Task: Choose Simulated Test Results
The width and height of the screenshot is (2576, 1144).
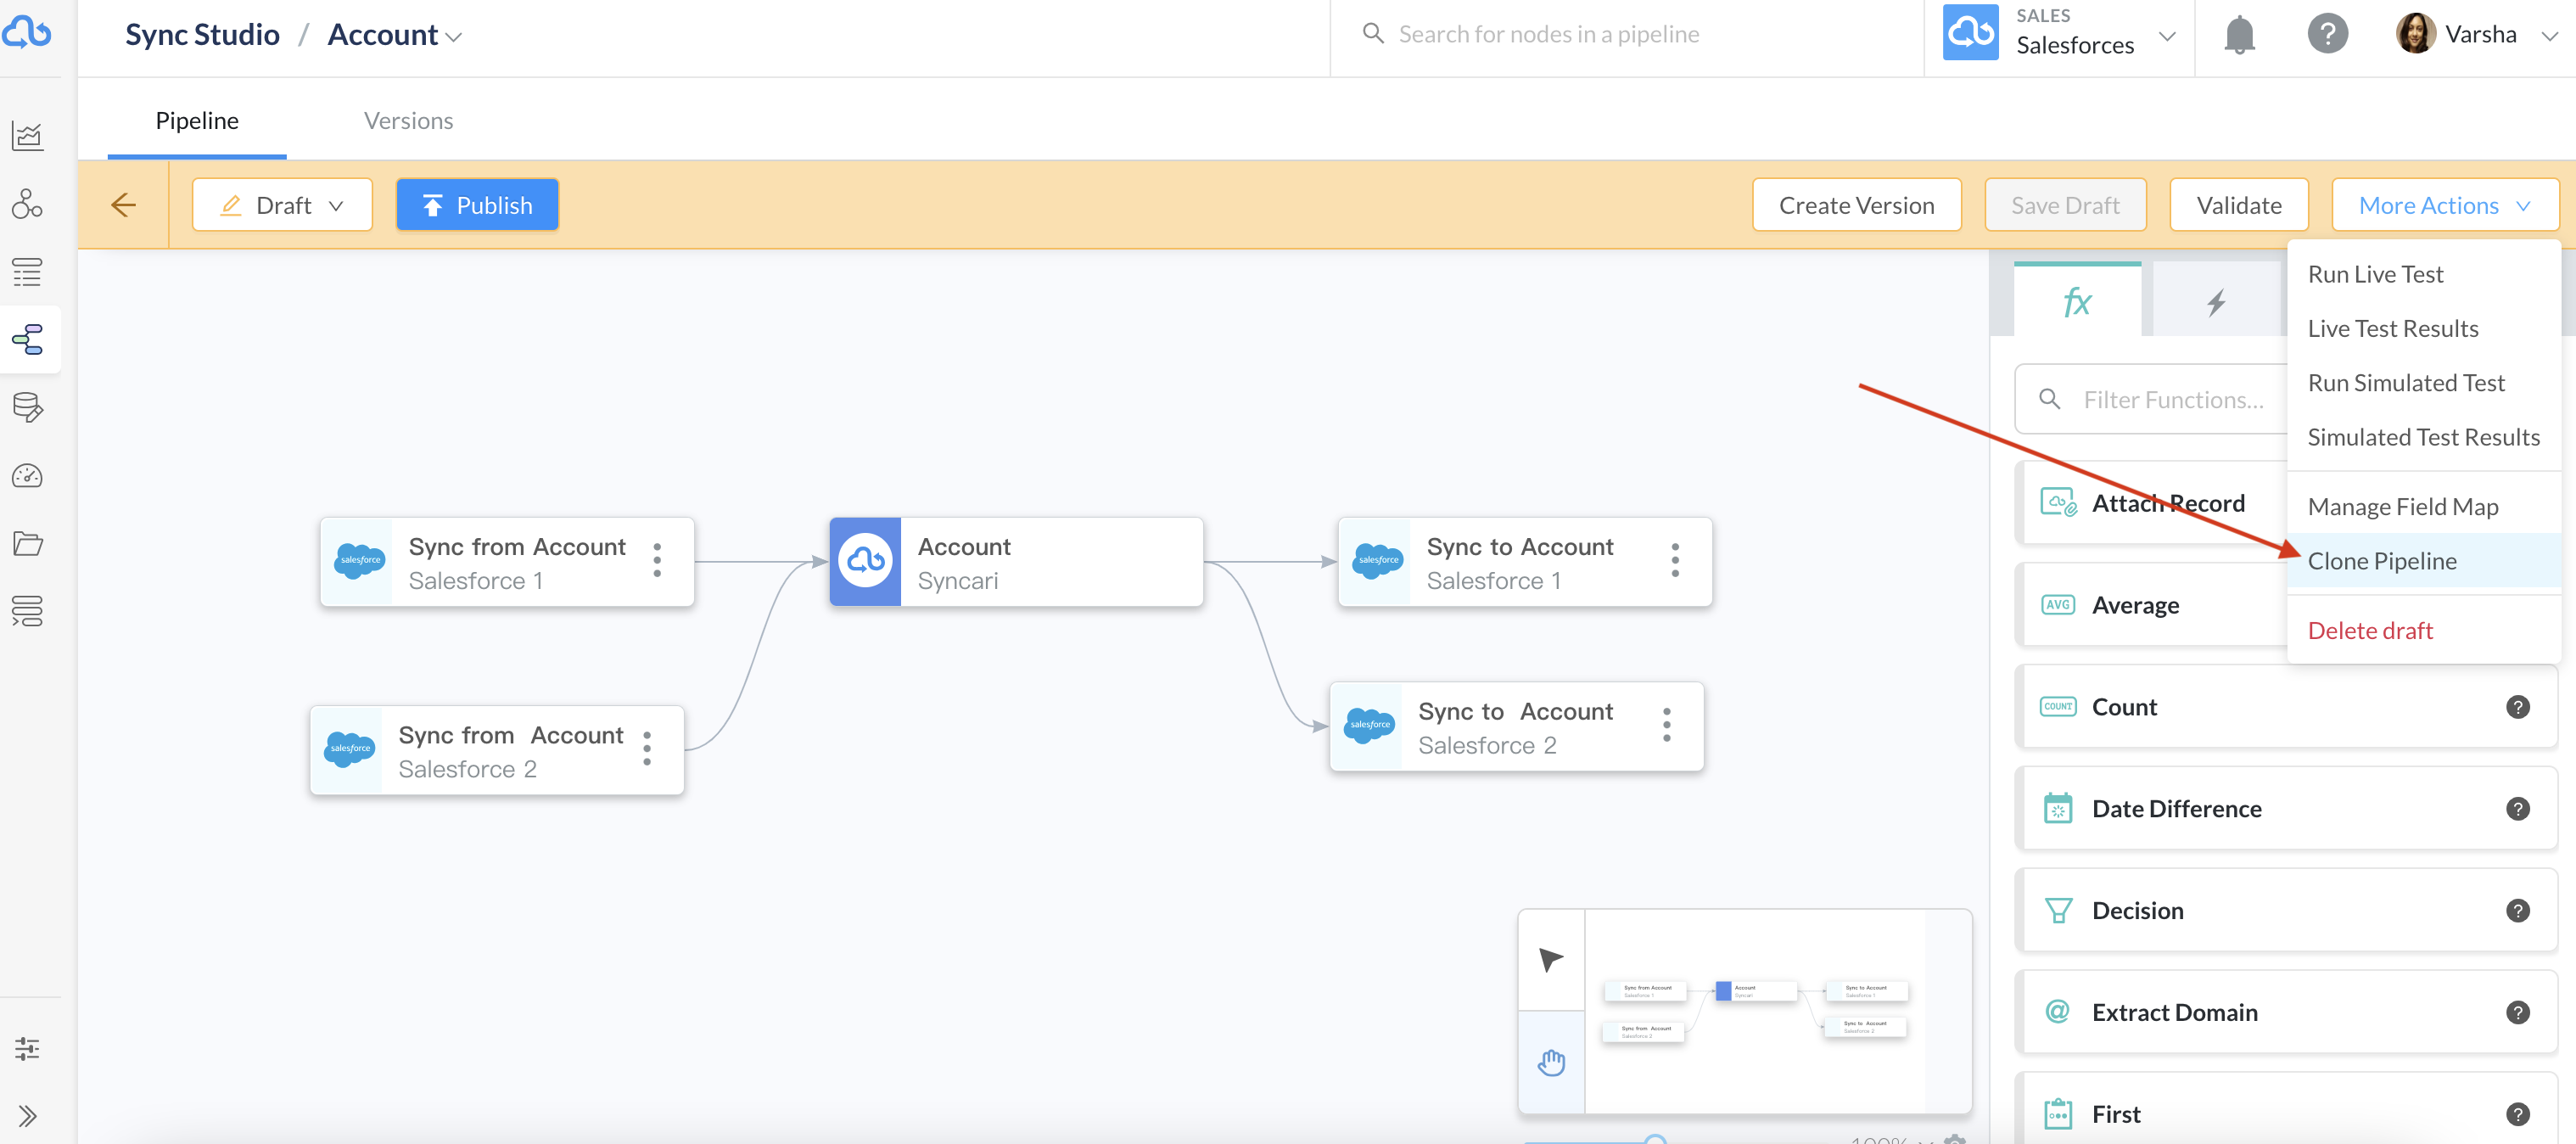Action: pyautogui.click(x=2424, y=437)
